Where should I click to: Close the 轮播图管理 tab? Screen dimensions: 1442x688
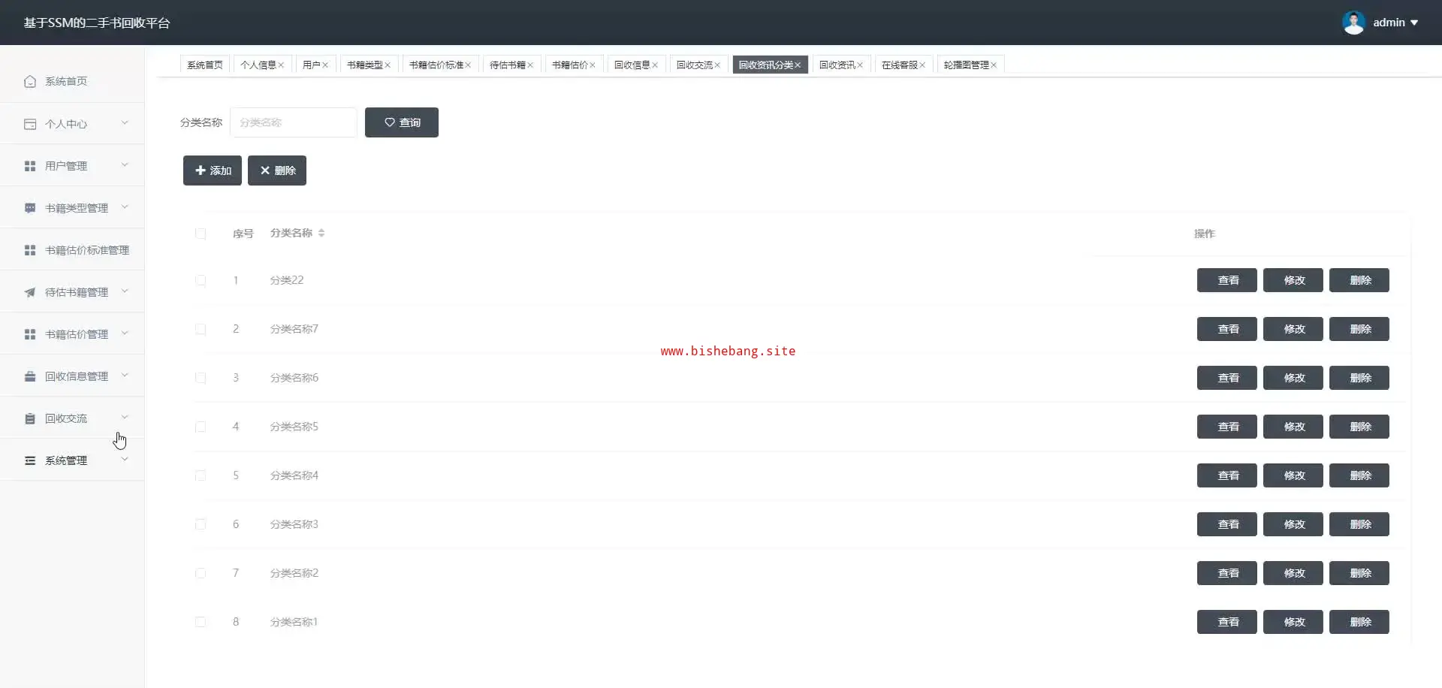(x=994, y=65)
